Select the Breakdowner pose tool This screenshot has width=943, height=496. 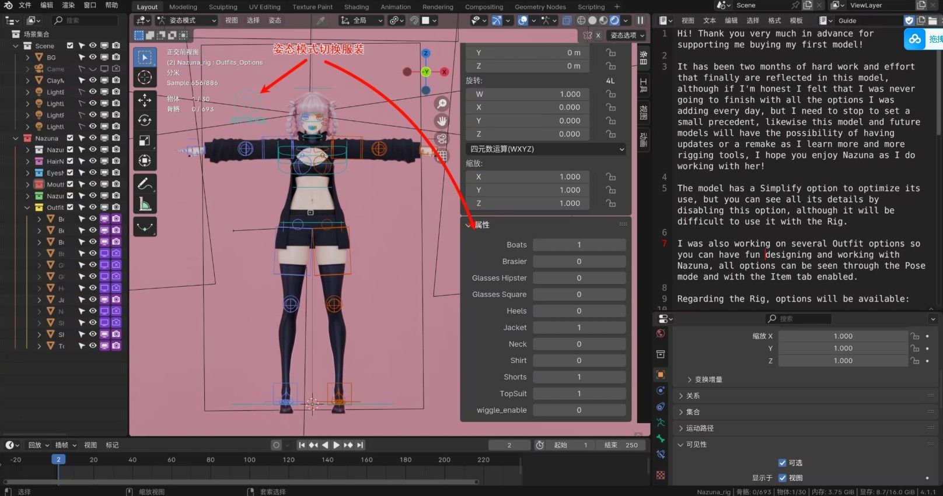pos(145,227)
